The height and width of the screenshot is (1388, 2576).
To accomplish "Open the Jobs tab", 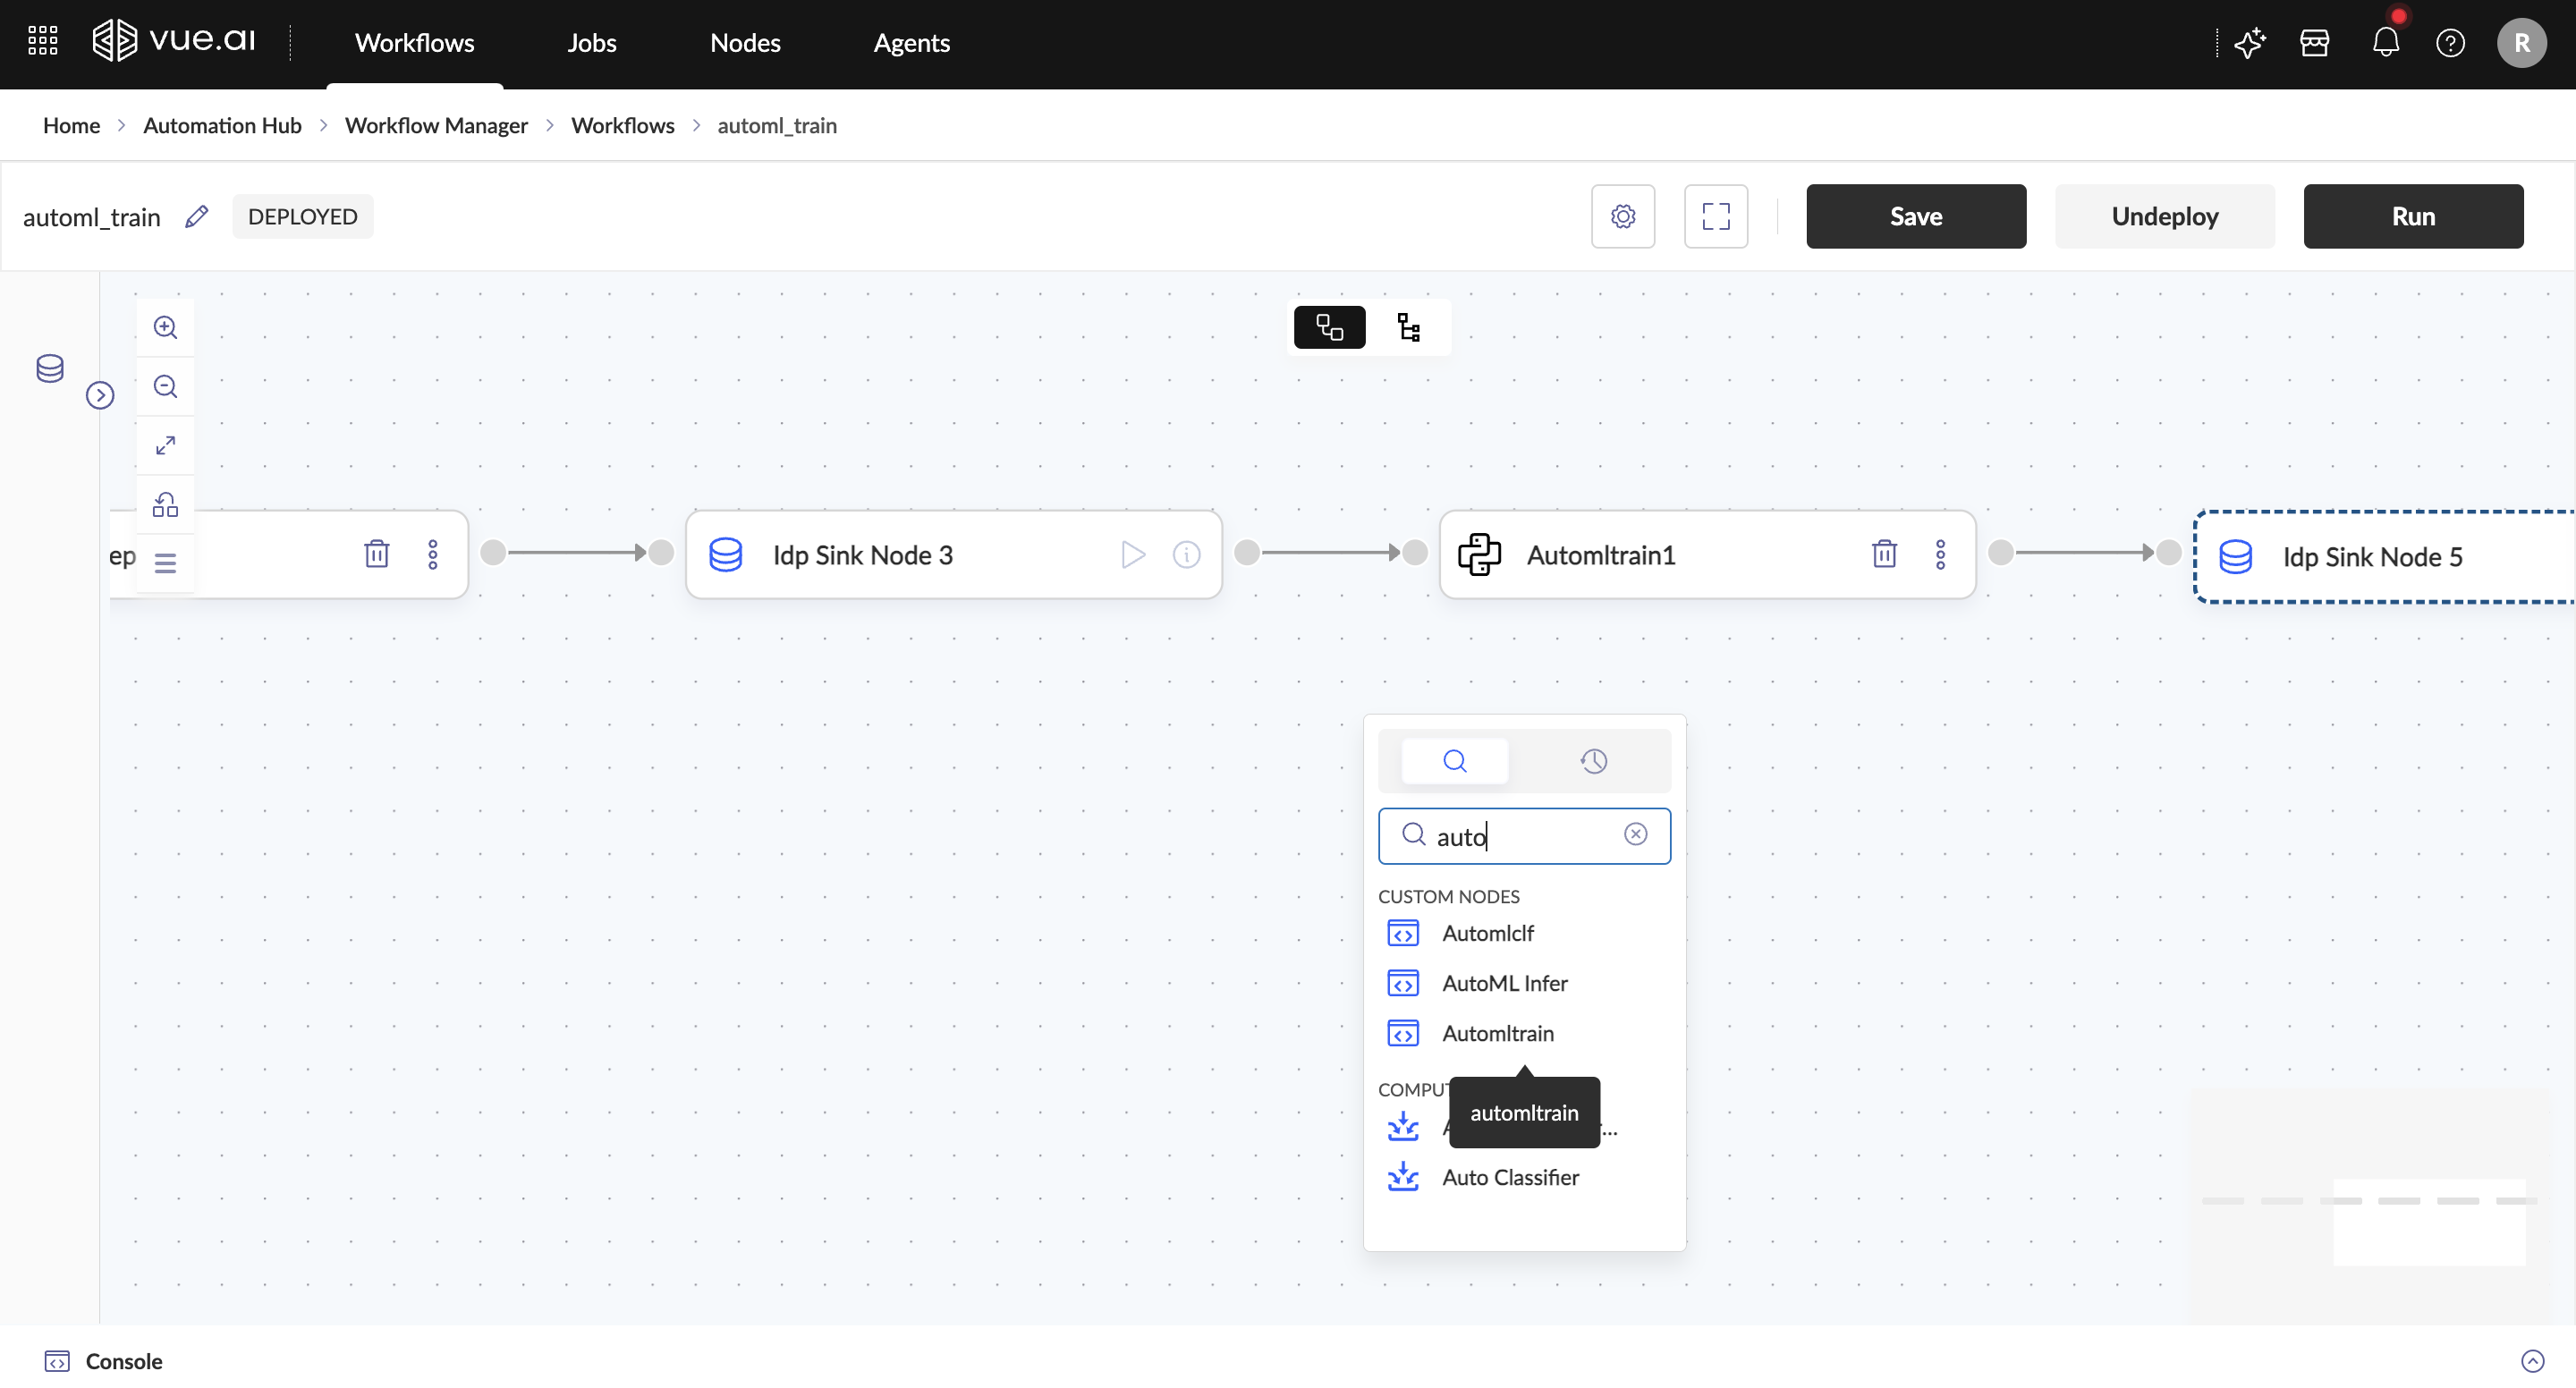I will pyautogui.click(x=591, y=43).
